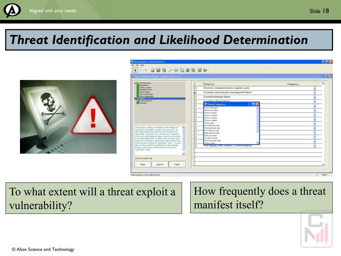Click the floppy disk save icon
Image resolution: width=341 pixels, height=256 pixels.
pos(158,70)
